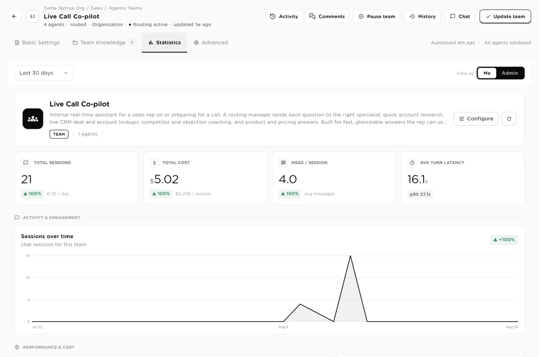
Task: Click the chevron in the date range dropdown
Action: coord(66,73)
